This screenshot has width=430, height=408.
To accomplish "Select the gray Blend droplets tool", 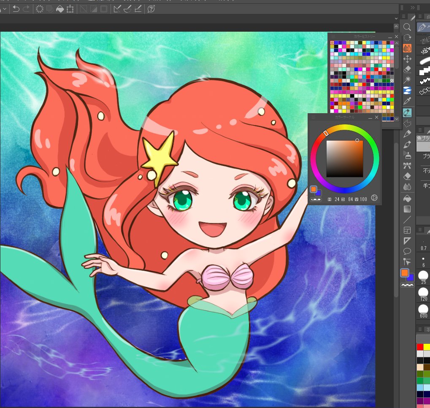I will [x=407, y=187].
